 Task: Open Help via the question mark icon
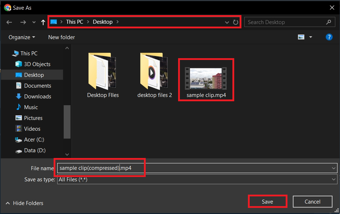[x=329, y=37]
